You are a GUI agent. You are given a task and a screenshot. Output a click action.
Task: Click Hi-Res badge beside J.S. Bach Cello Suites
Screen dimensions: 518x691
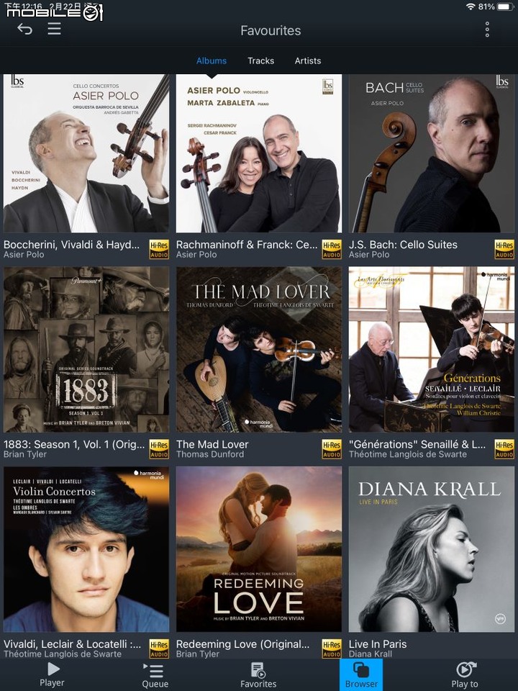click(504, 250)
